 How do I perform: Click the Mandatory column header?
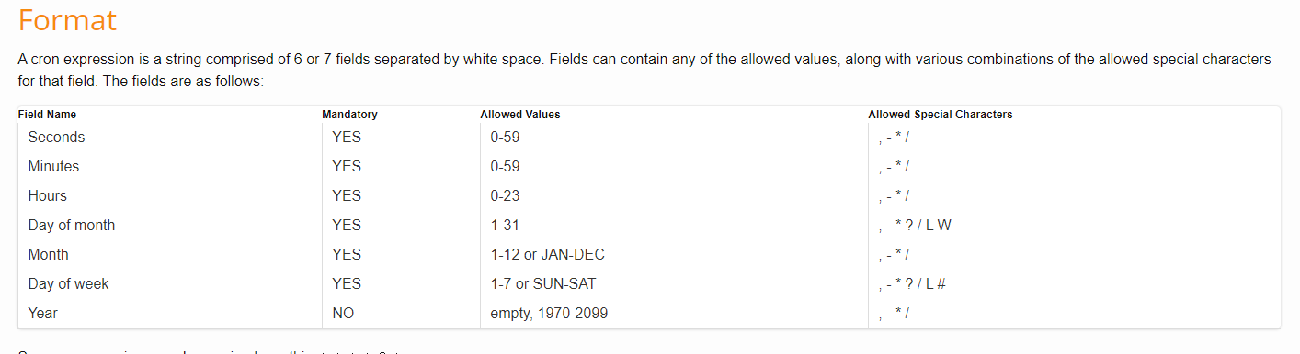tap(349, 115)
